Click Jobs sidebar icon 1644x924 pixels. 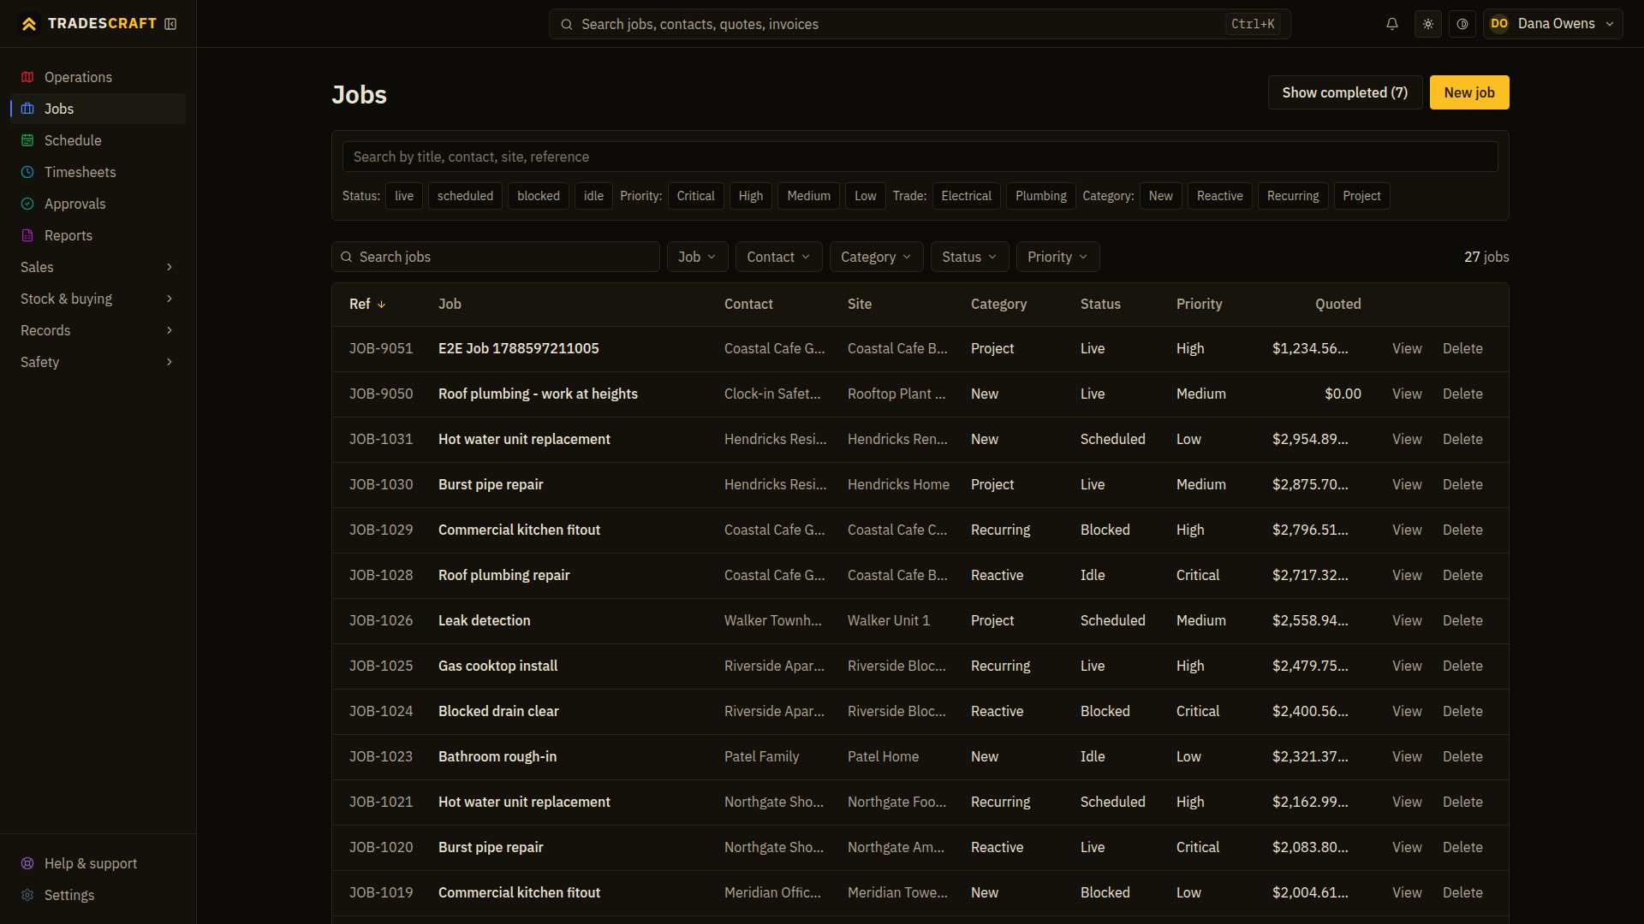(27, 109)
